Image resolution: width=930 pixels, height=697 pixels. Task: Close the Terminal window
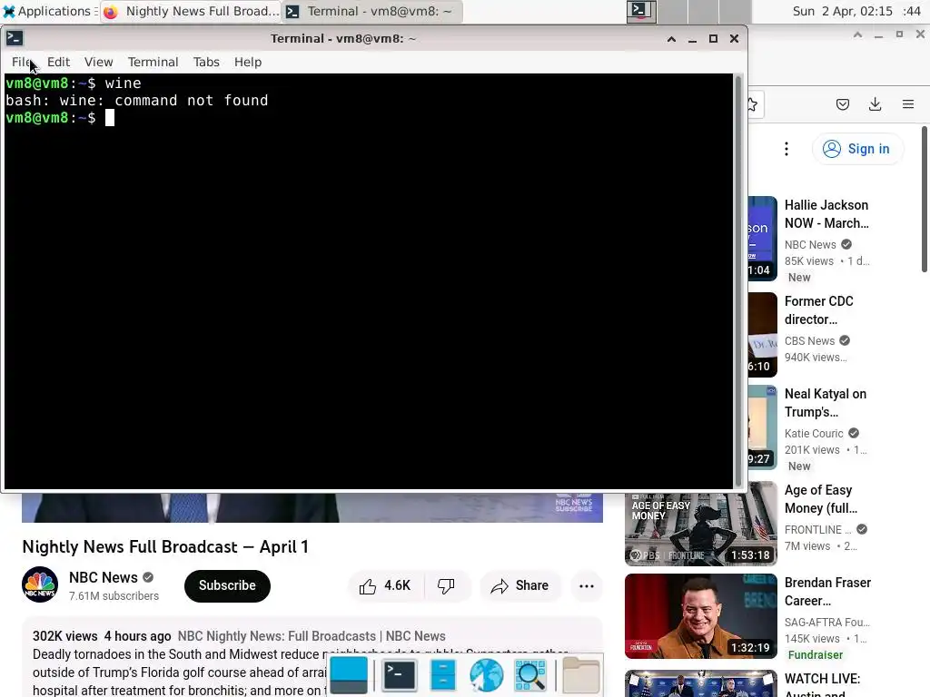point(734,39)
